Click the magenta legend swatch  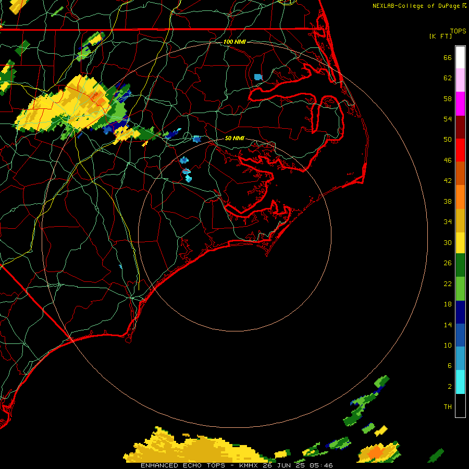pos(460,104)
